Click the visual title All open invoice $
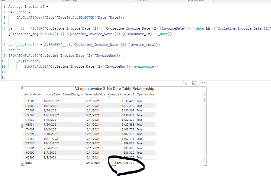The height and width of the screenshot is (176, 271). click(x=114, y=89)
